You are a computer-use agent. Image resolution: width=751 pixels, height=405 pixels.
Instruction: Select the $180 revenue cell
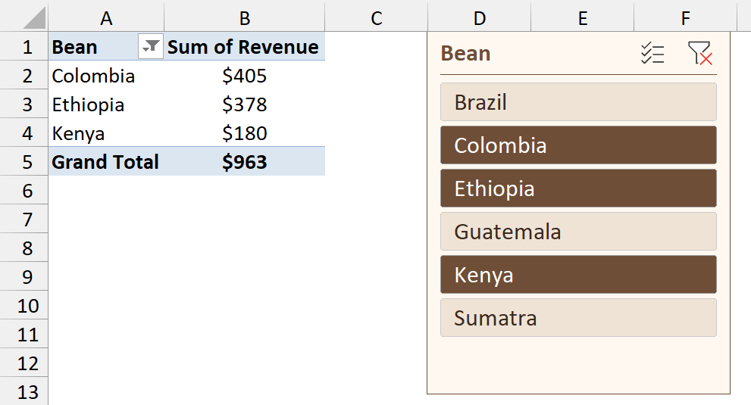tap(244, 132)
